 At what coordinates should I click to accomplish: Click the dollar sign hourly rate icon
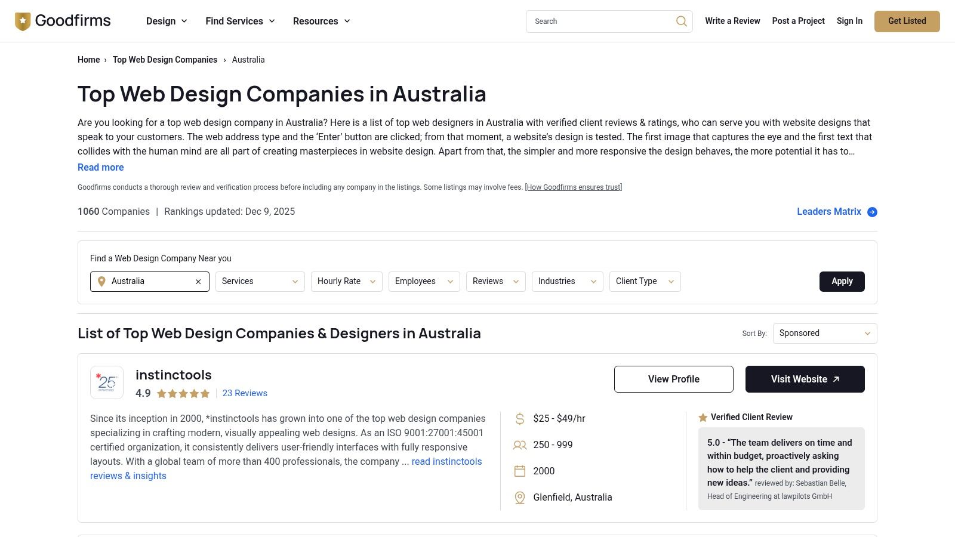(x=520, y=419)
